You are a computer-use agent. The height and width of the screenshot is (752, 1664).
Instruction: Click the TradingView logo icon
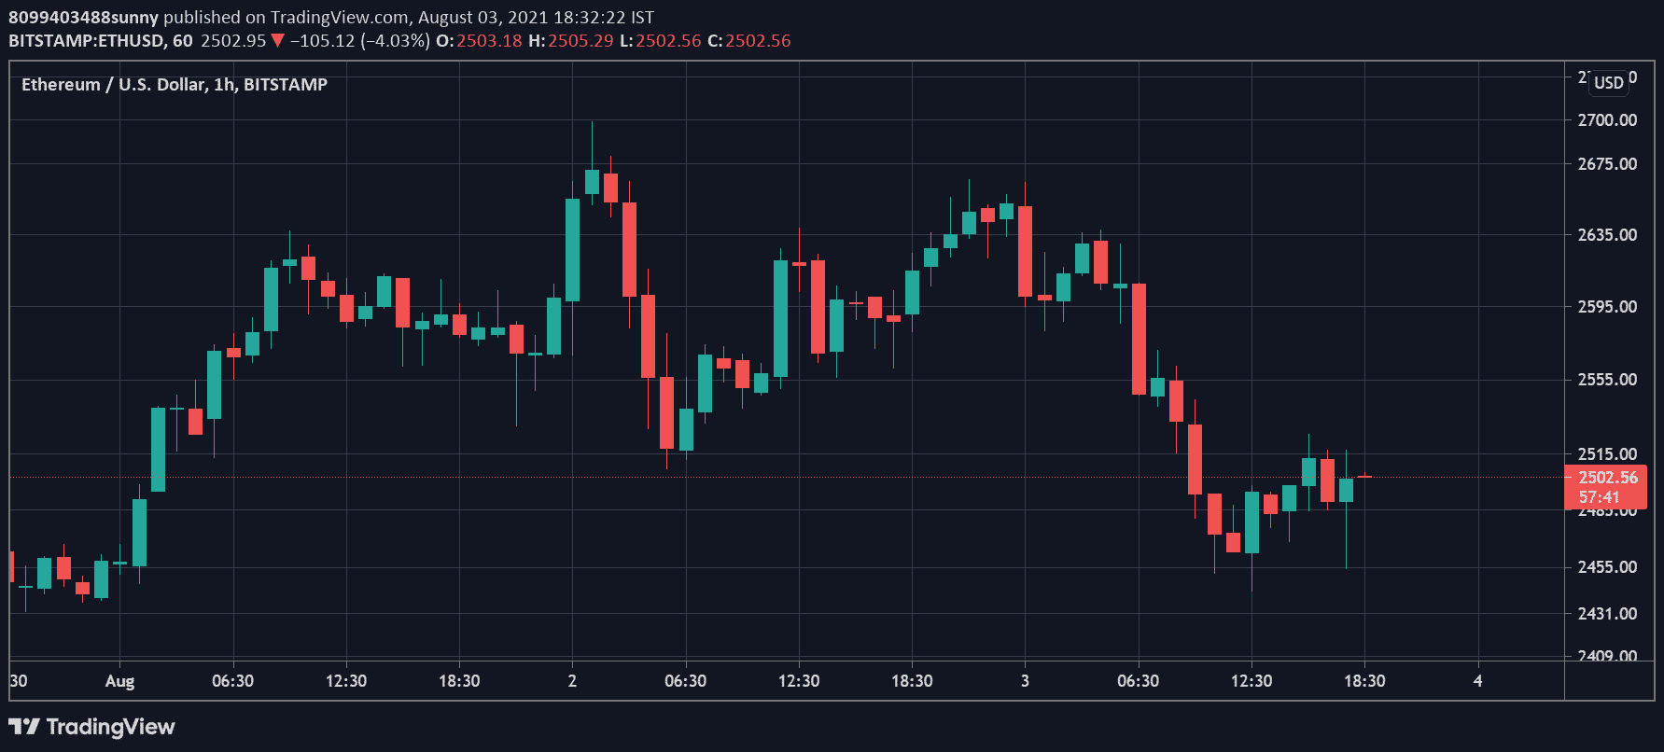(x=24, y=726)
